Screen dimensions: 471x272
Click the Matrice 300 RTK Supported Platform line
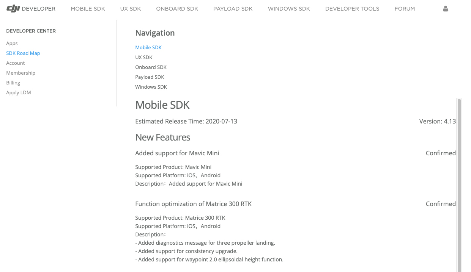click(178, 226)
